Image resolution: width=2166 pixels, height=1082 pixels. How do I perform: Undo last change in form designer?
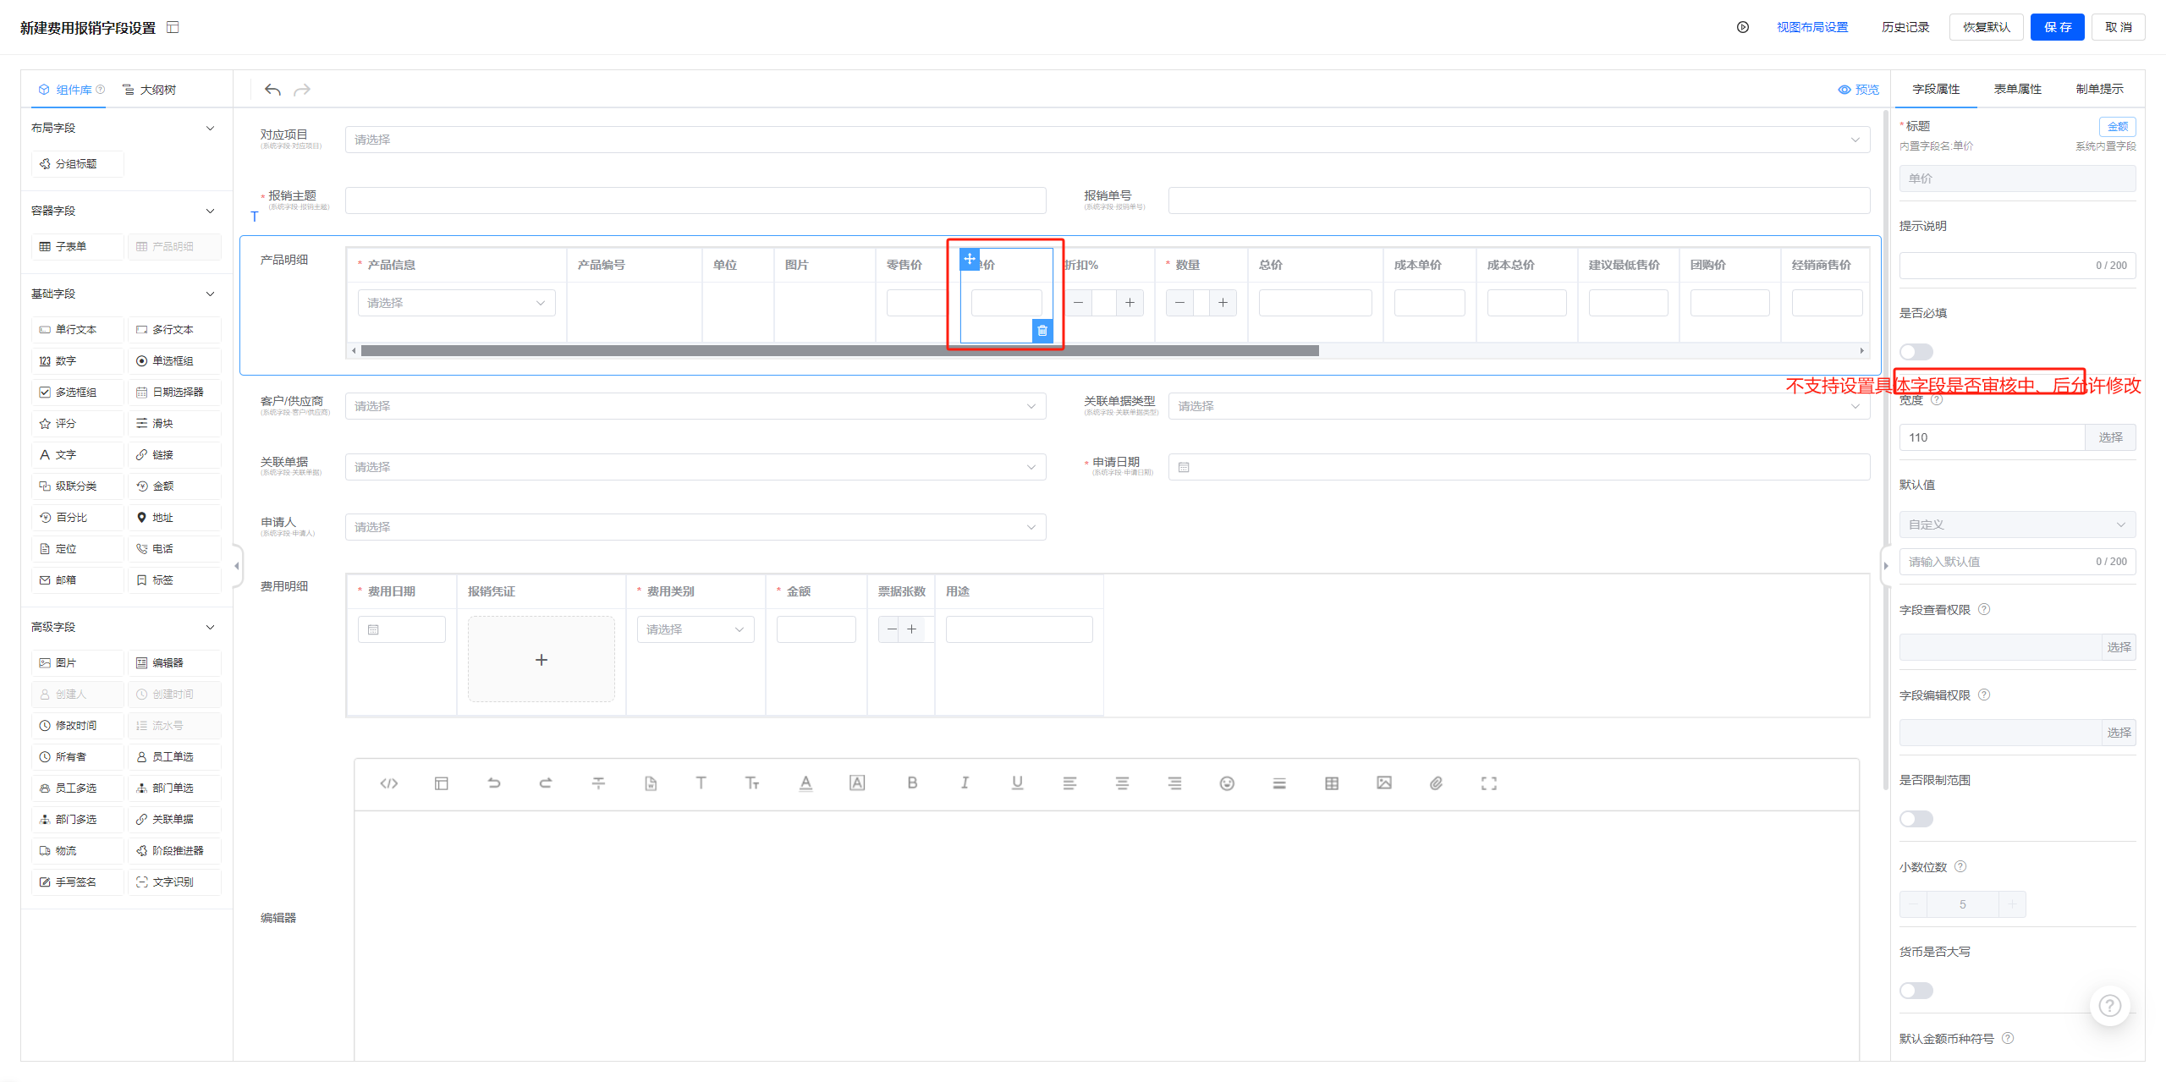click(272, 90)
